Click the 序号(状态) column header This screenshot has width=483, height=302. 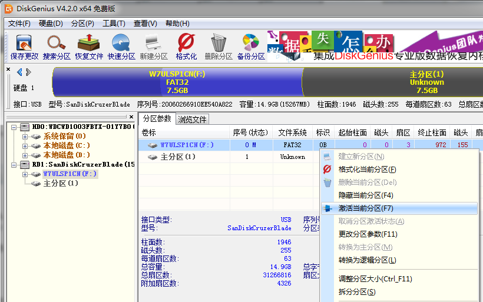point(251,132)
